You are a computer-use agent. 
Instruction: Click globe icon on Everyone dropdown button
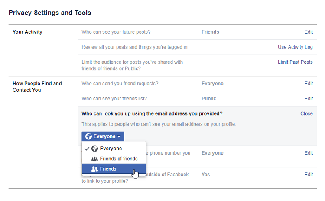(88, 136)
